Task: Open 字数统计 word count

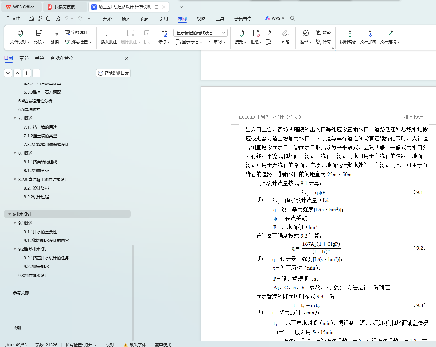Action: coord(76,33)
